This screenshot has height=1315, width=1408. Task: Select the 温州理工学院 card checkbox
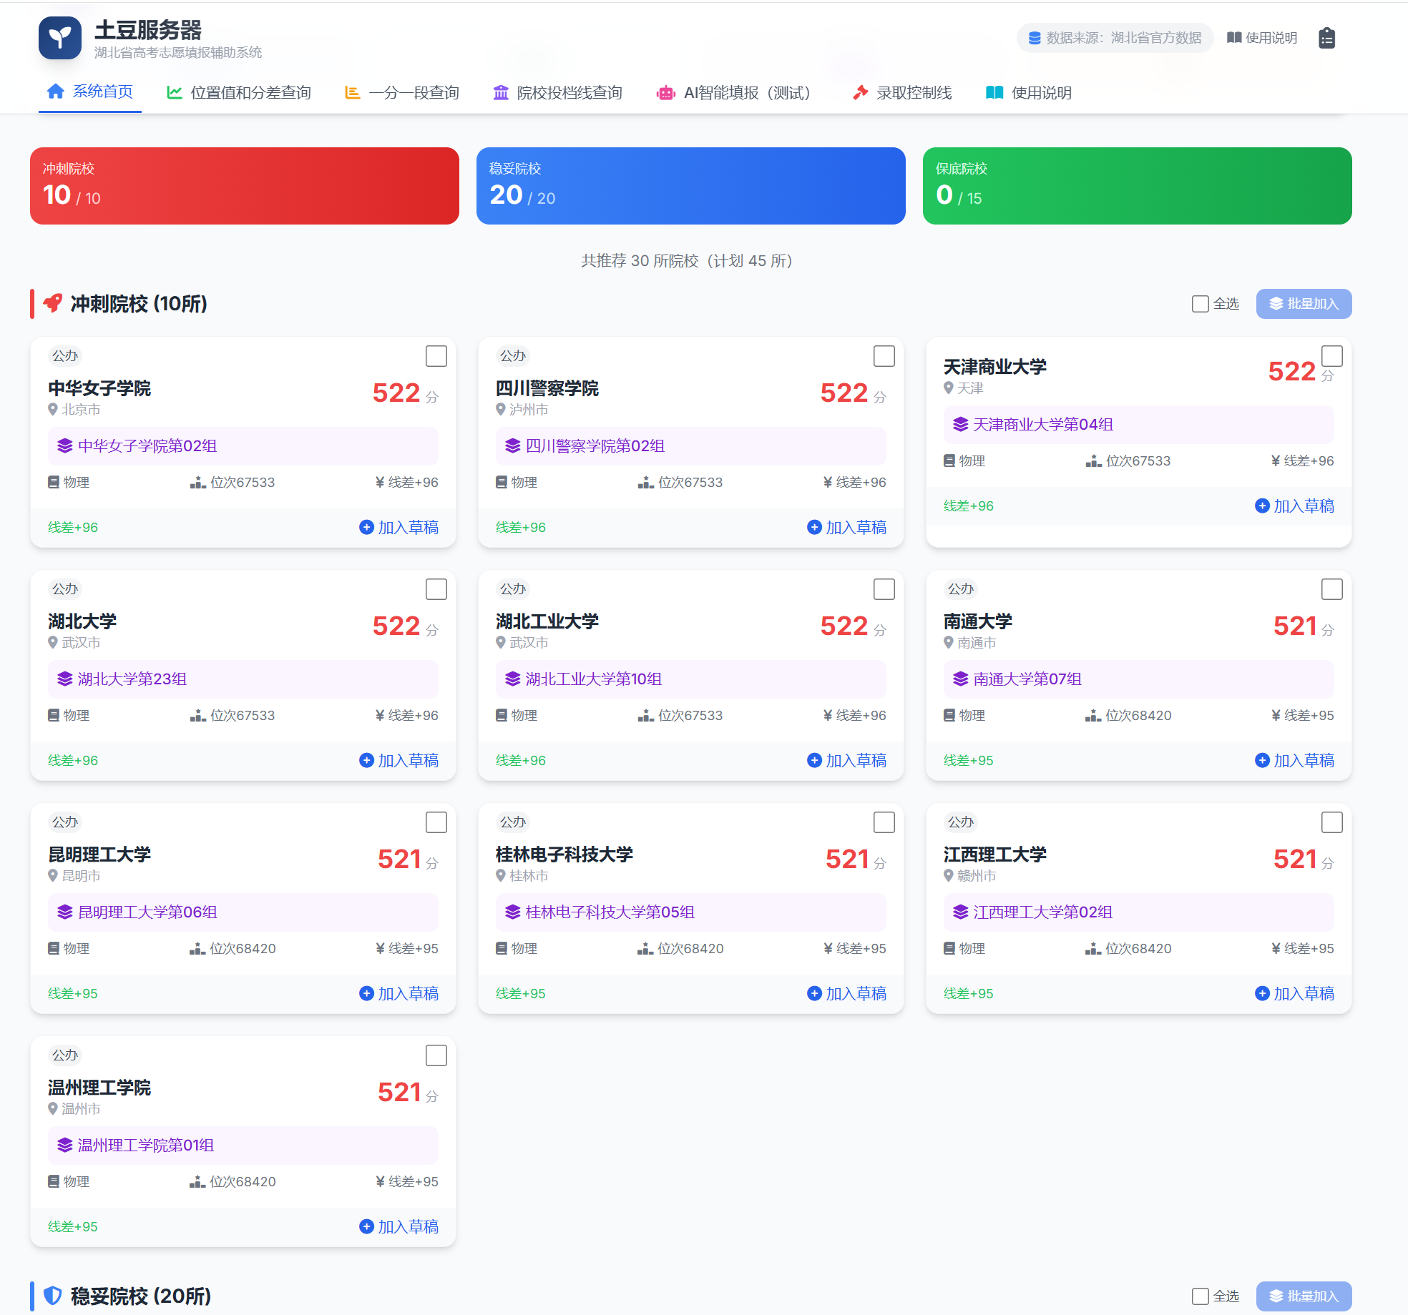(436, 1055)
